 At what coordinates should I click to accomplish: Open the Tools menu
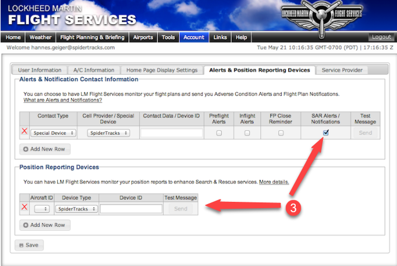pyautogui.click(x=168, y=37)
